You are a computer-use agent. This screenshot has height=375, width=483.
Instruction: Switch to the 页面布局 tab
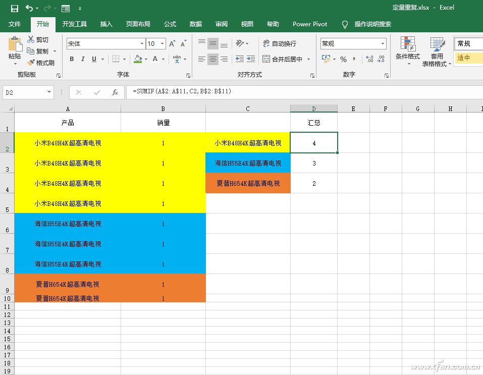click(x=138, y=24)
